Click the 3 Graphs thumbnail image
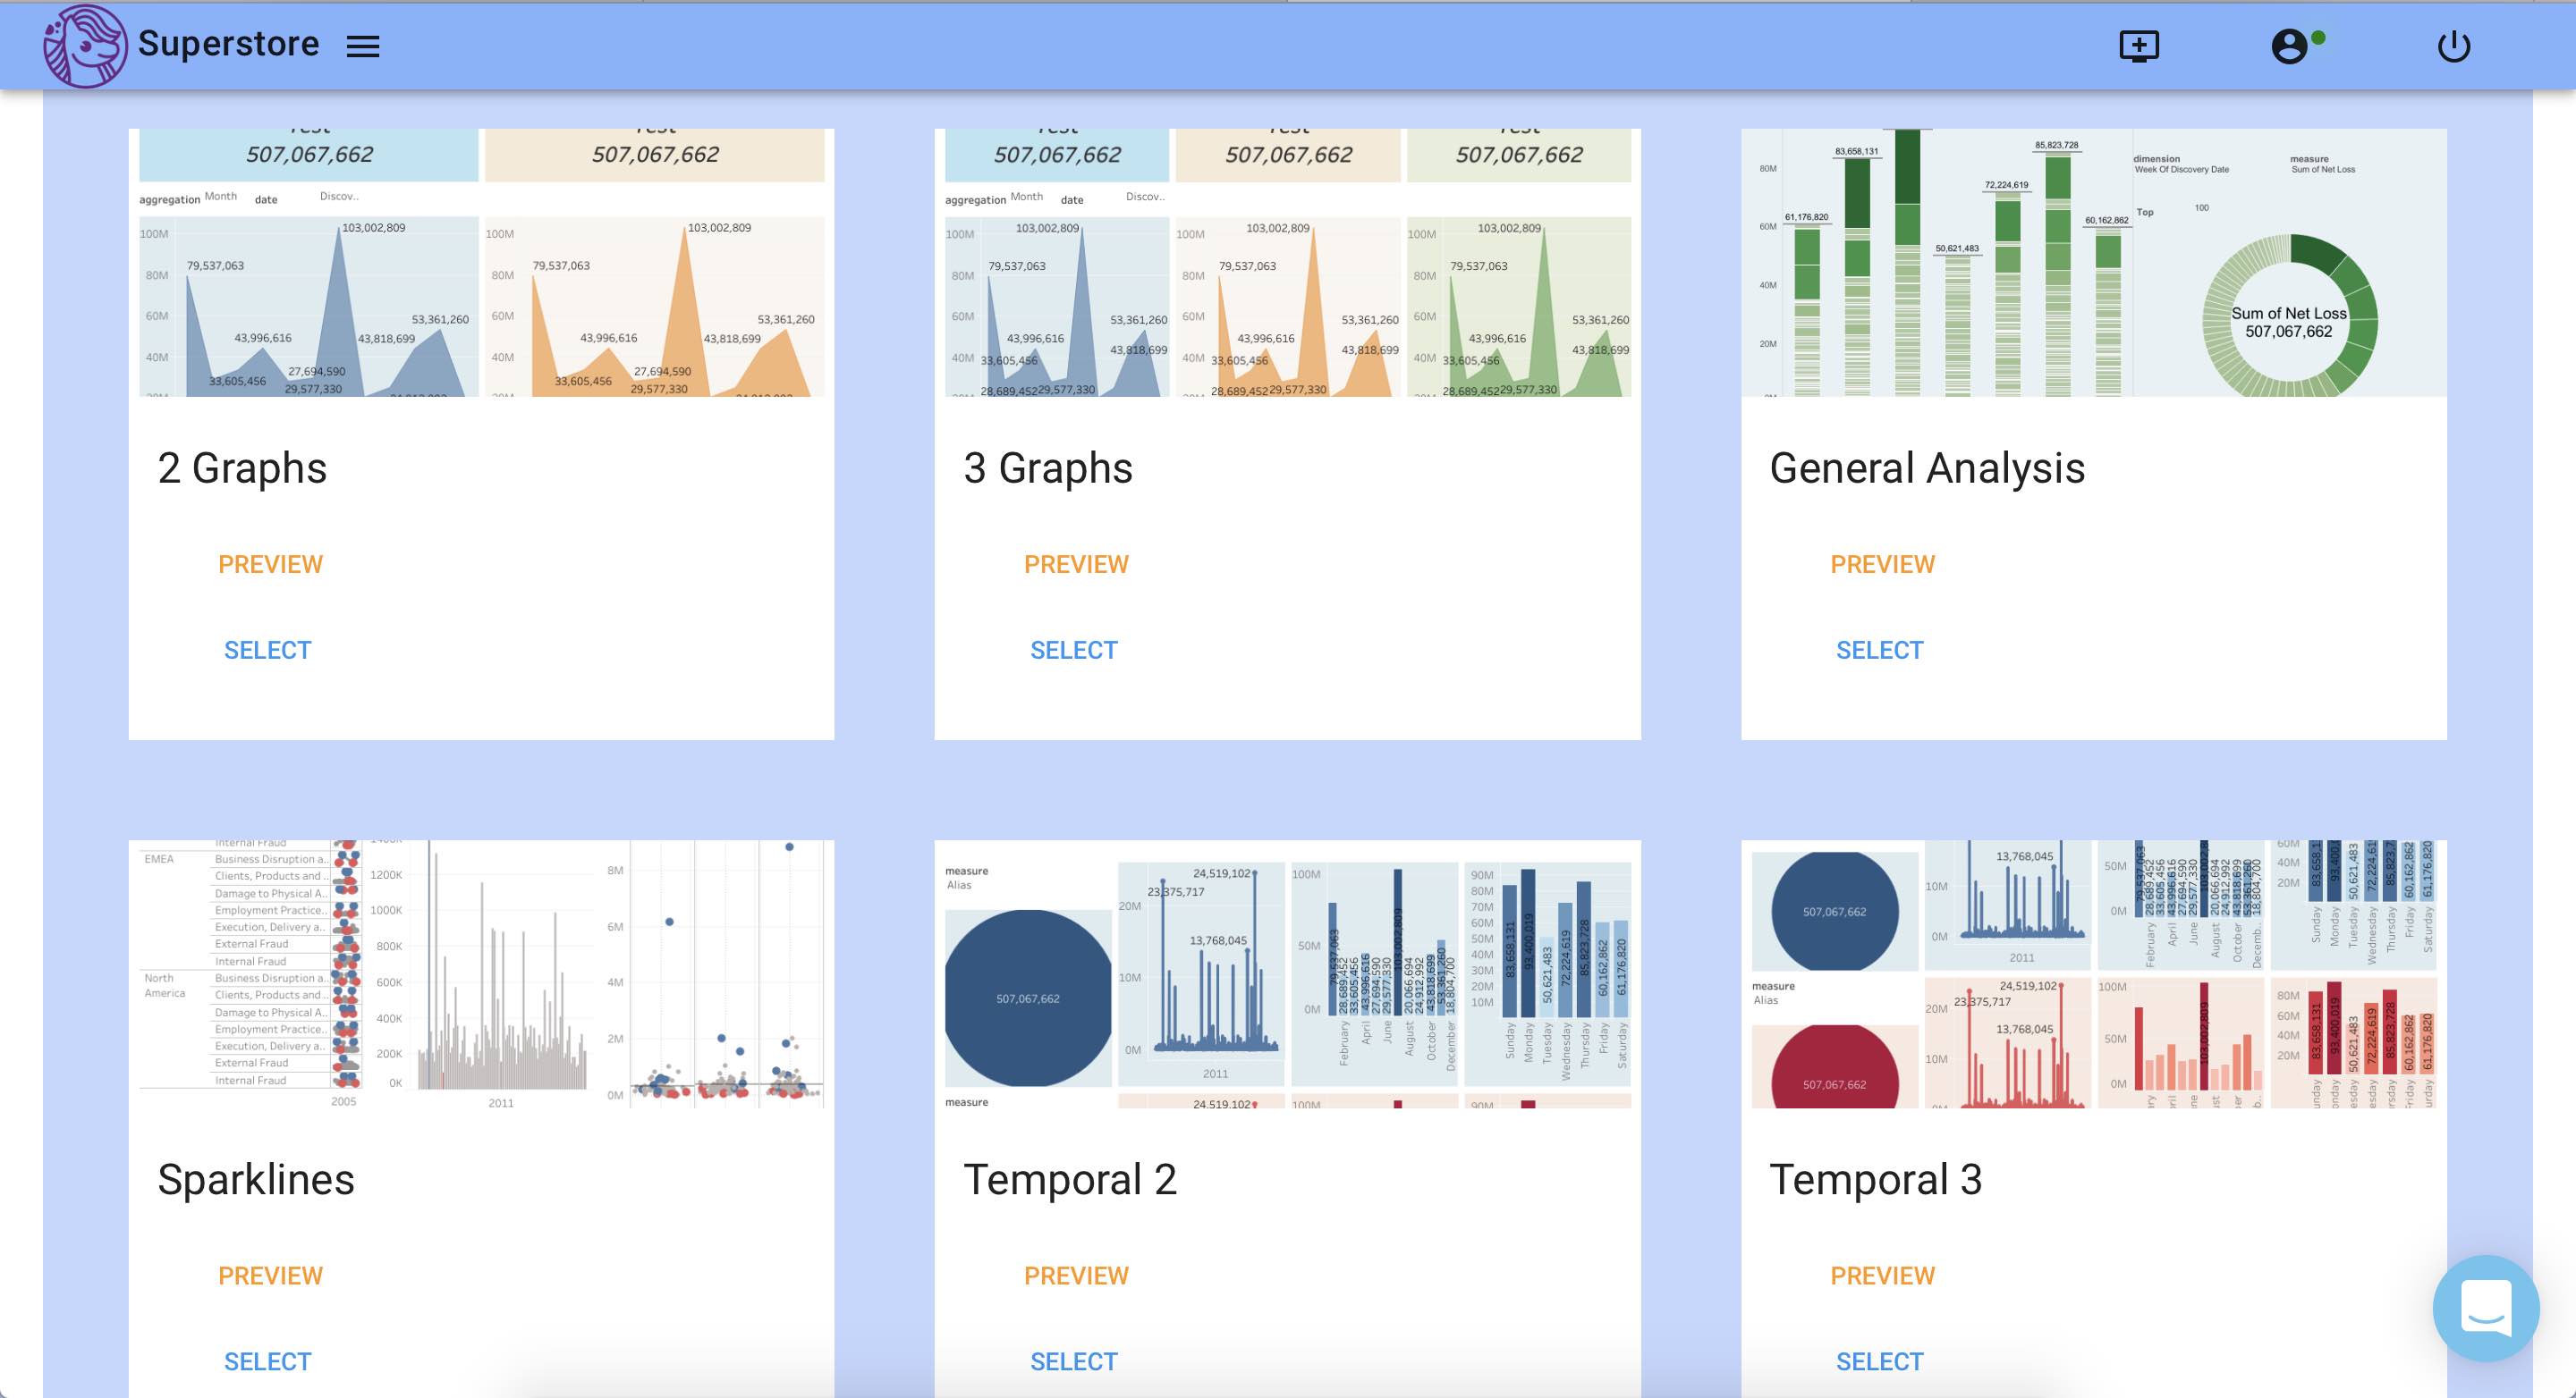 coord(1287,263)
